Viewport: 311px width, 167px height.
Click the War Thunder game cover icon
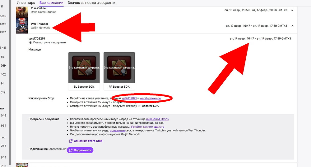[22, 26]
